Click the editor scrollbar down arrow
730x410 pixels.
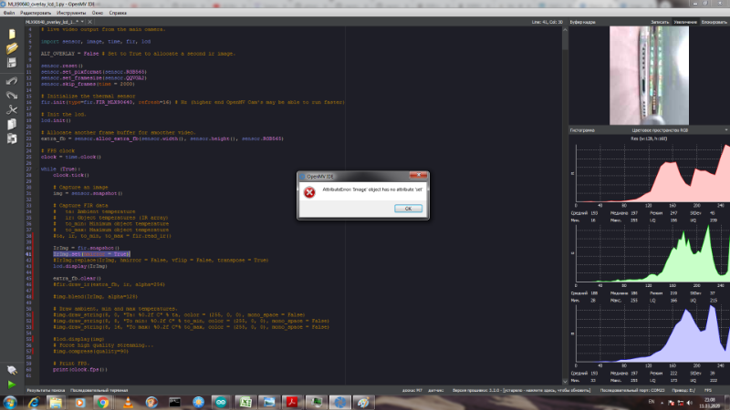pos(565,382)
